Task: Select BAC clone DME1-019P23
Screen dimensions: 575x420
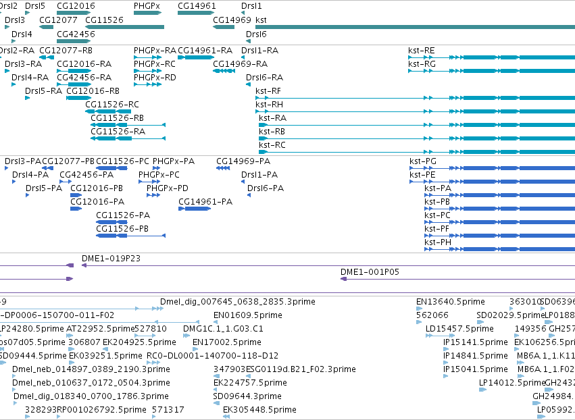Action: 111,259
